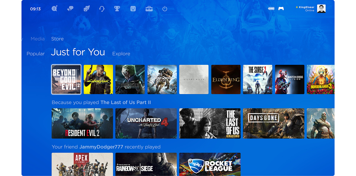The image size is (356, 176).
Task: Check the controller battery level icon
Action: [271, 9]
